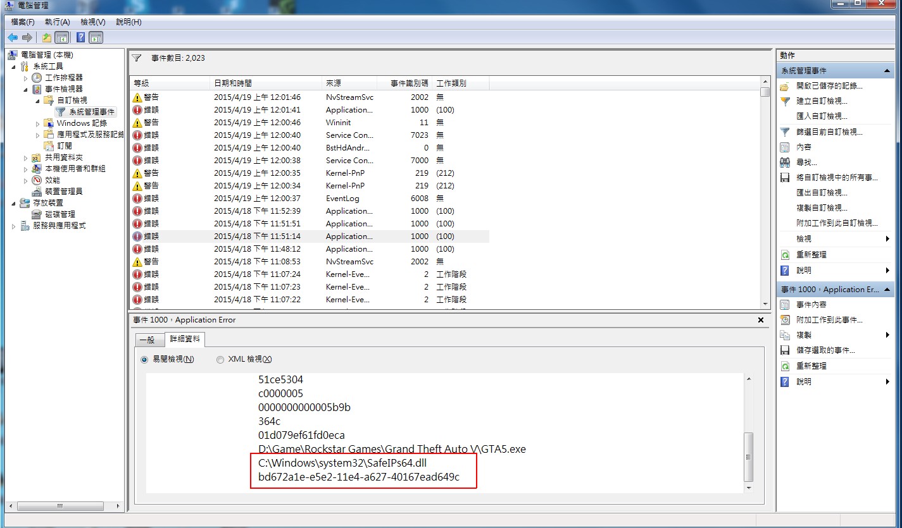Image resolution: width=902 pixels, height=528 pixels.
Task: Expand the Windows 記錄 tree node
Action: tap(37, 123)
